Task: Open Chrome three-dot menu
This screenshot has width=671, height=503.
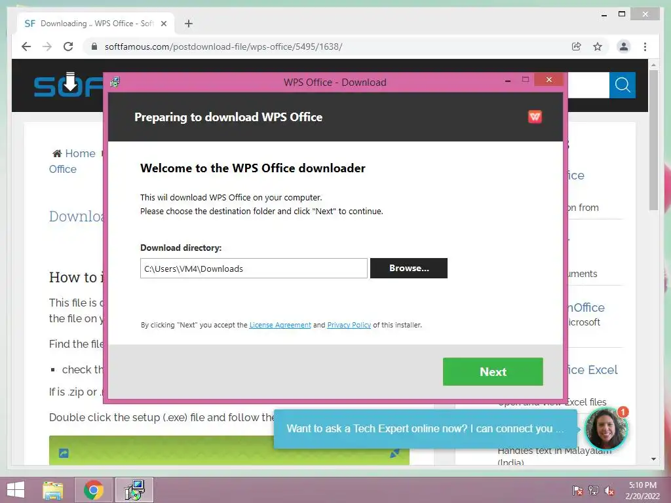Action: pyautogui.click(x=645, y=47)
